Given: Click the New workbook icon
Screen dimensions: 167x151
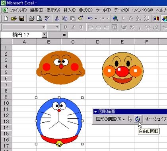Looking at the screenshot, I should point(6,18).
